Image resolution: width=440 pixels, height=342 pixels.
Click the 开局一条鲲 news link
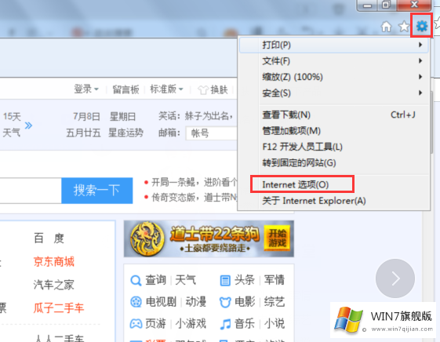point(195,182)
